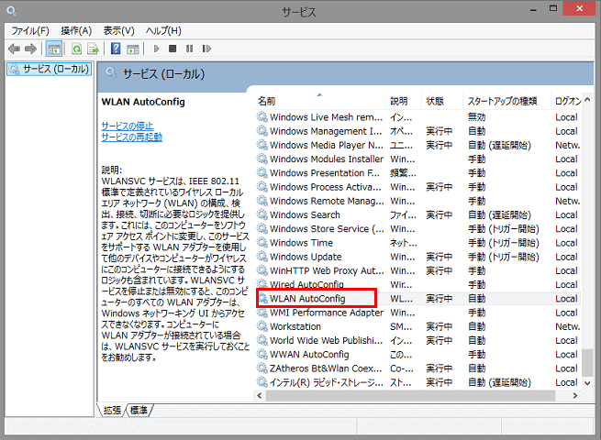Switch to the 標準 tab

click(139, 411)
